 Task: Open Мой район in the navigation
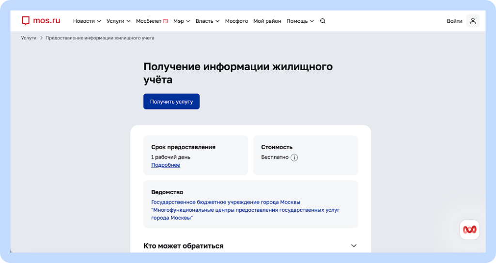pyautogui.click(x=267, y=21)
